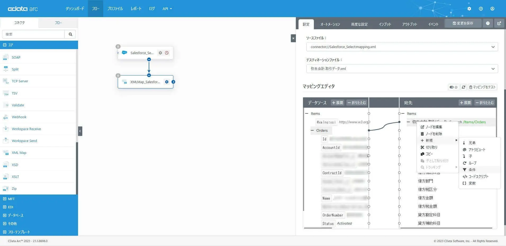Image resolution: width=506 pixels, height=246 pixels.
Task: Open the help icon in the top bar
Action: click(481, 9)
